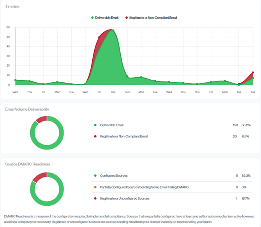The height and width of the screenshot is (227, 261).
Task: Open the Illegitimate or Unconfigured Sources label
Action: 124,199
